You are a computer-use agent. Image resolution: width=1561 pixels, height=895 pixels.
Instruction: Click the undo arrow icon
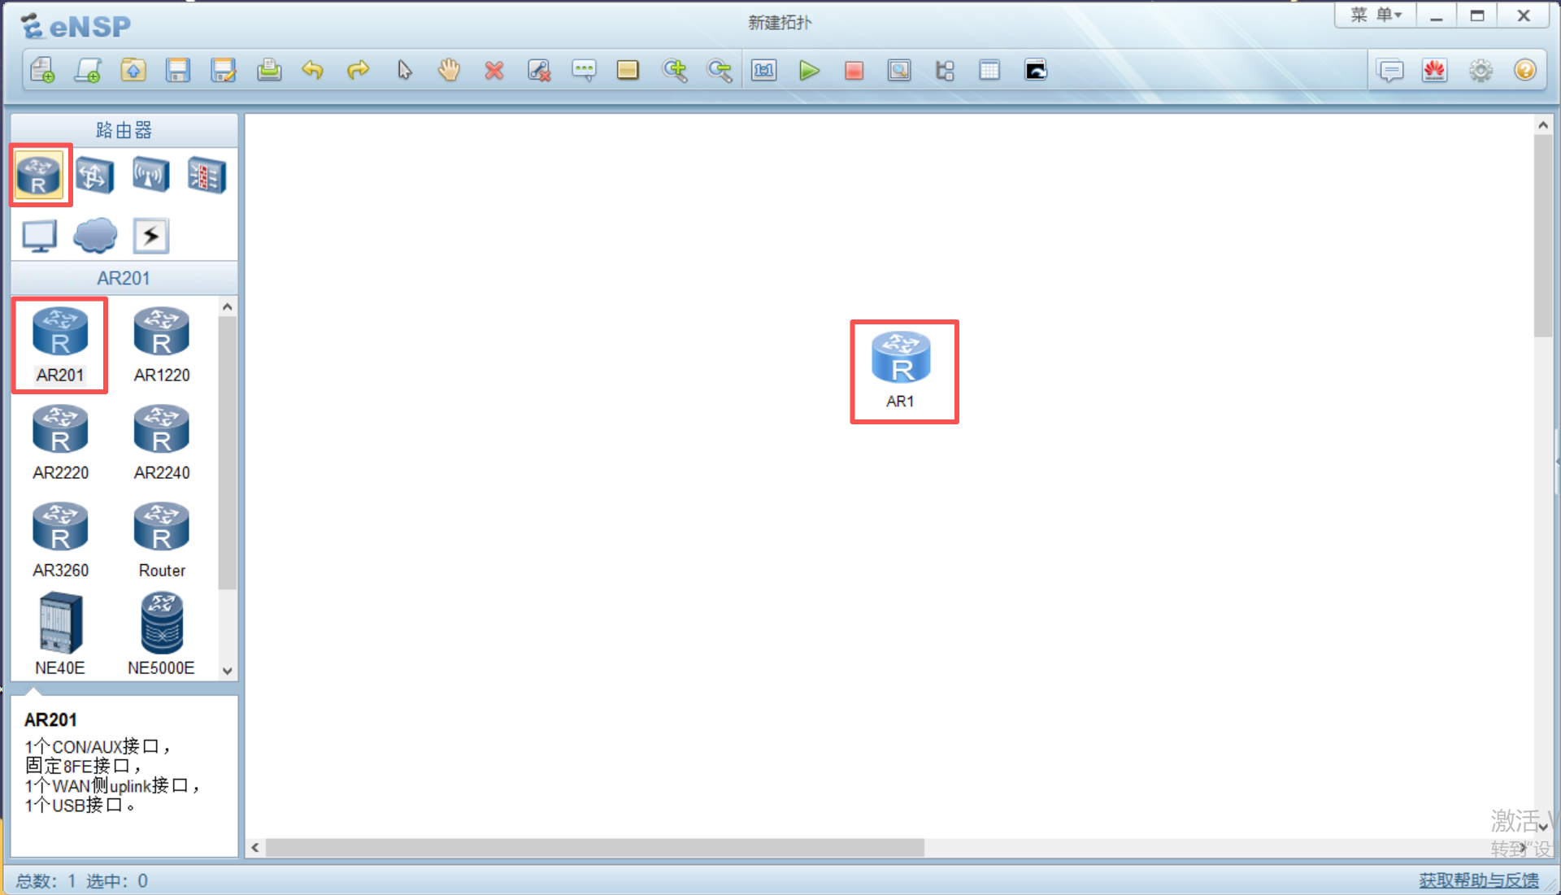(x=313, y=71)
